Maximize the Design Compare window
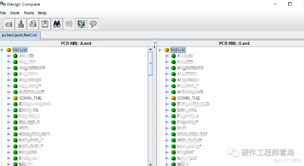This screenshot has height=166, width=304. (290, 4)
